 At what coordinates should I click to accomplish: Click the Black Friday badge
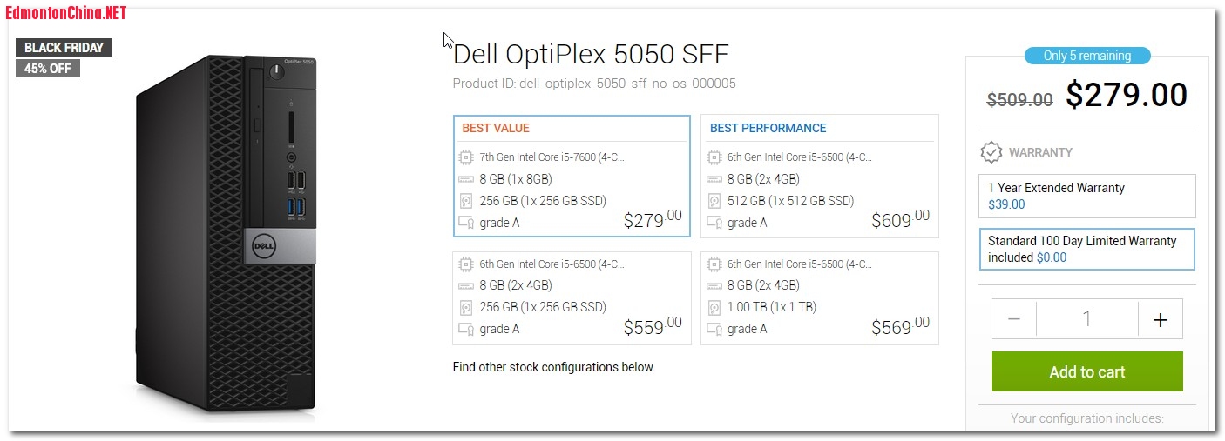64,48
